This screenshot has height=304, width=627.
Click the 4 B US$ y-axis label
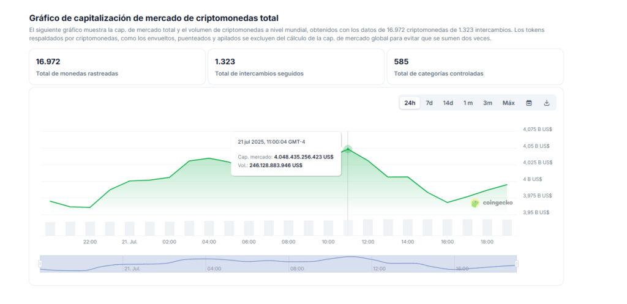click(532, 179)
